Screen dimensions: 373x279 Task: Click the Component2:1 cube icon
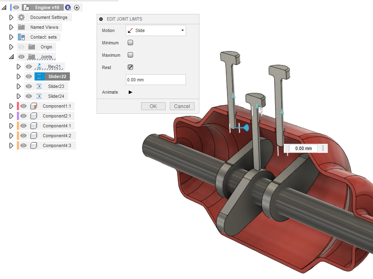34,116
